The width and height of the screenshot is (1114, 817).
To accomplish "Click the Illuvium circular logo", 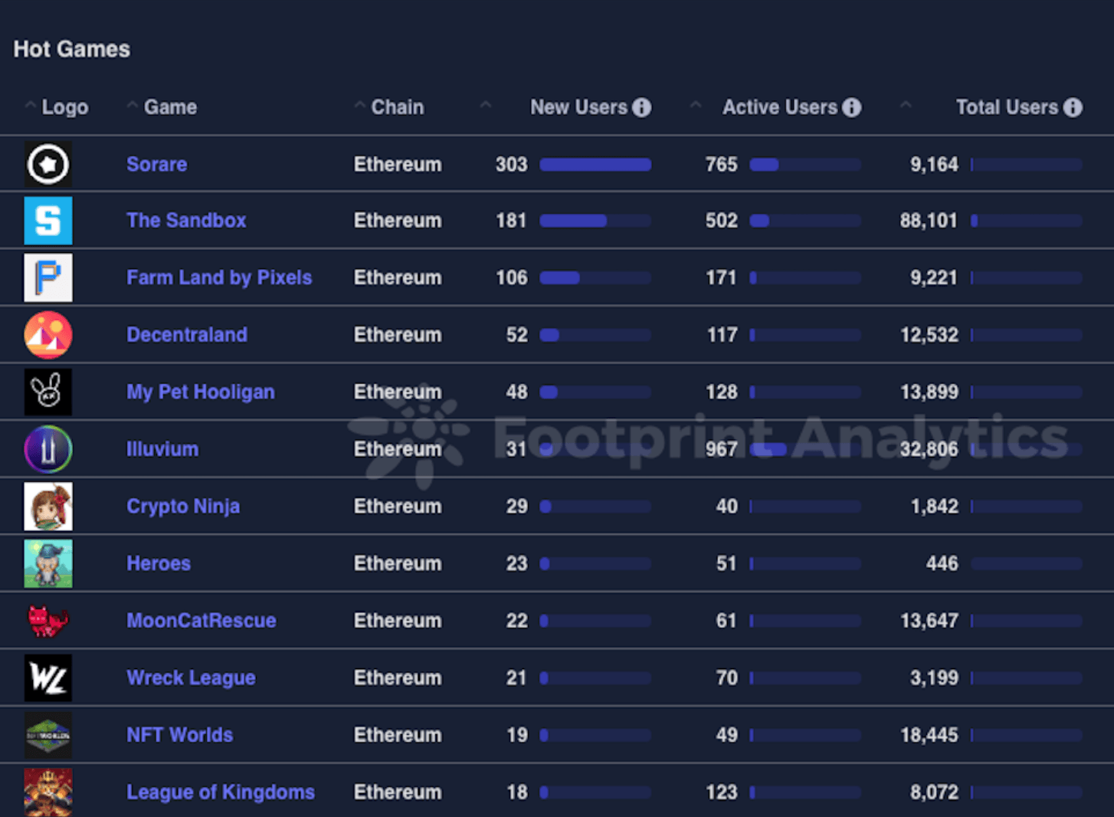I will pos(48,449).
